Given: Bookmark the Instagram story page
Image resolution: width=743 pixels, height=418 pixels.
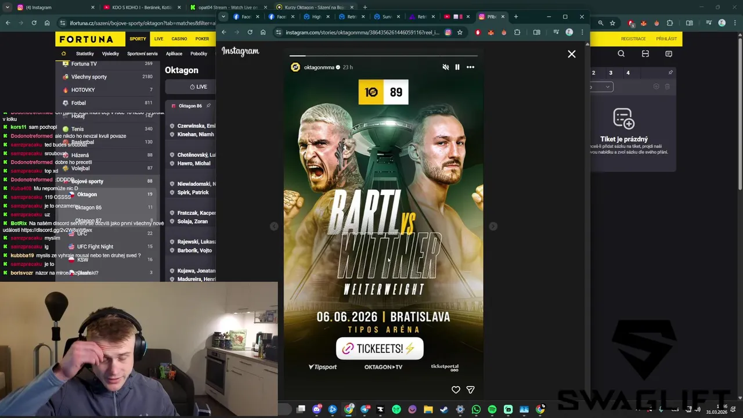Looking at the screenshot, I should 460,32.
